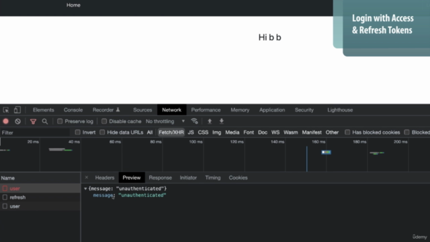Switch to the Cookies tab
Viewport: 430px width, 242px height.
239,177
